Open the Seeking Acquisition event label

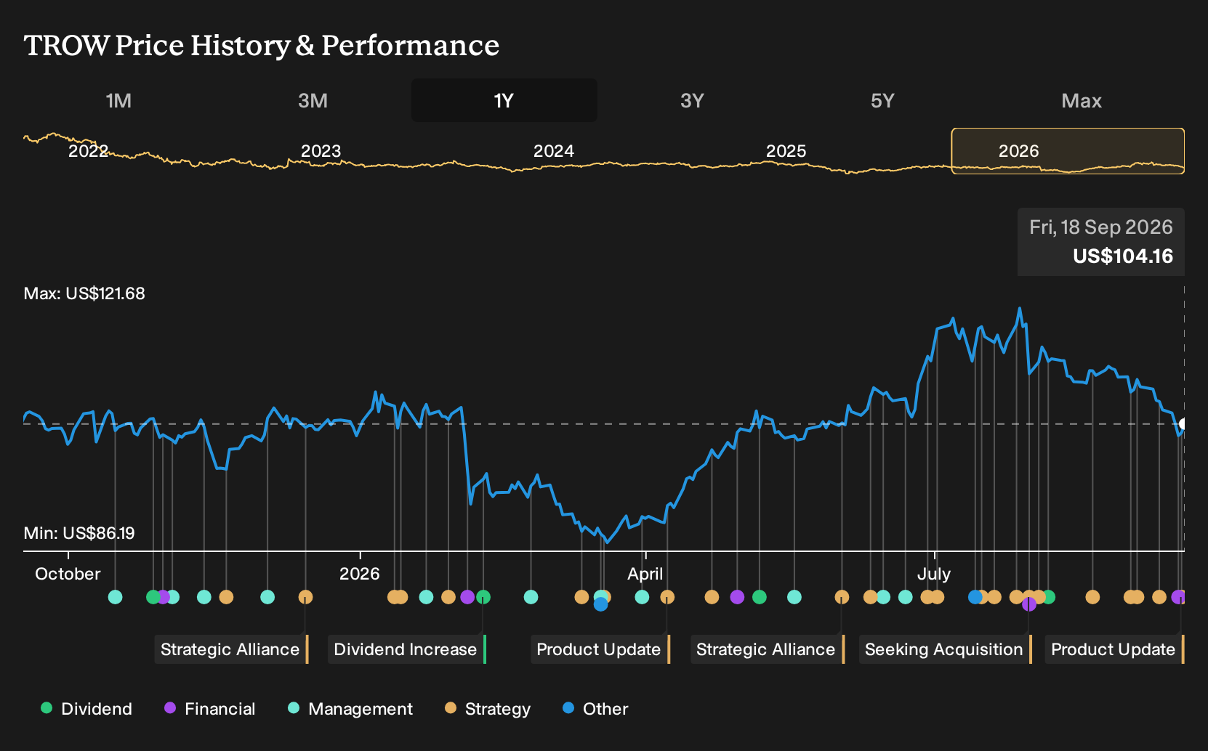[945, 649]
